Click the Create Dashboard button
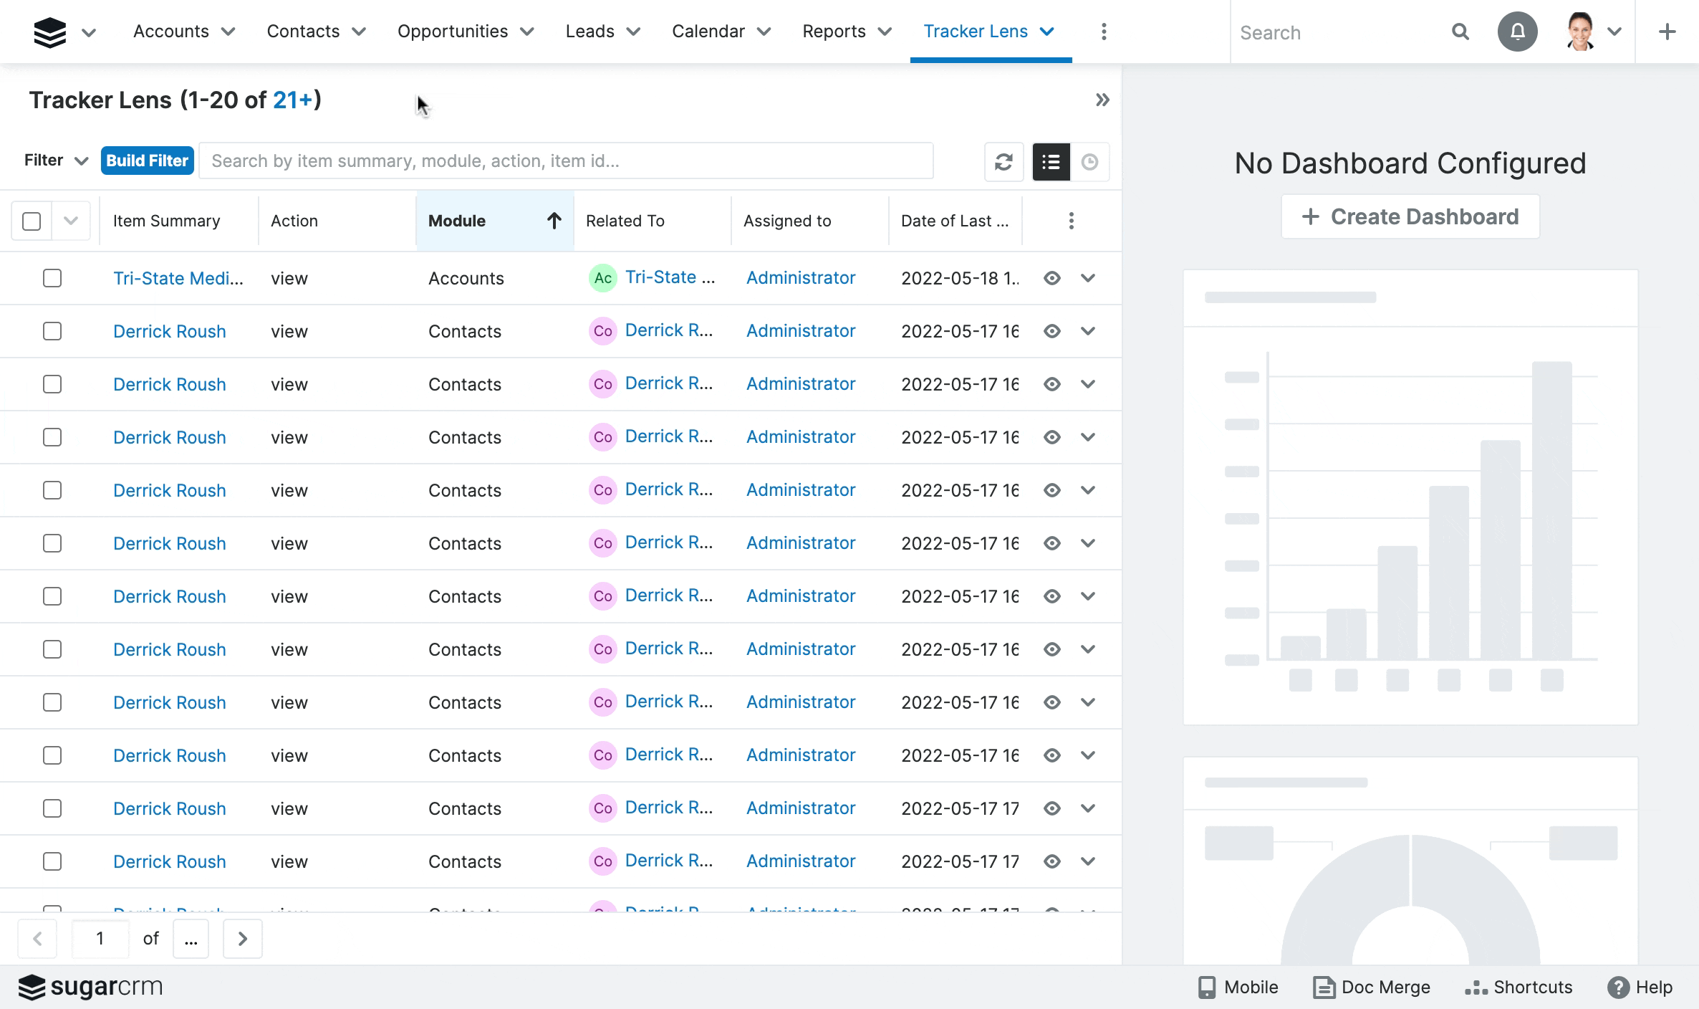 pyautogui.click(x=1410, y=216)
